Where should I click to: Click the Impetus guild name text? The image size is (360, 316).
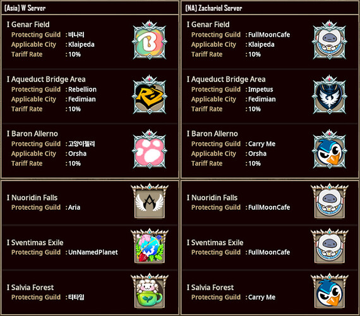[x=261, y=89]
